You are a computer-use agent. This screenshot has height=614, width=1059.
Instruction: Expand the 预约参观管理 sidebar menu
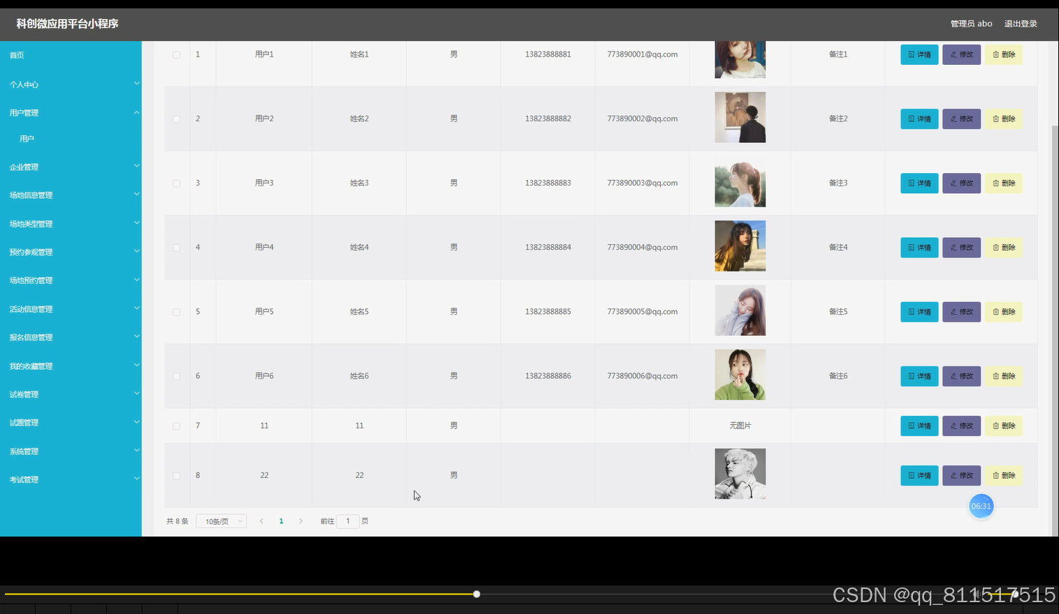coord(71,252)
